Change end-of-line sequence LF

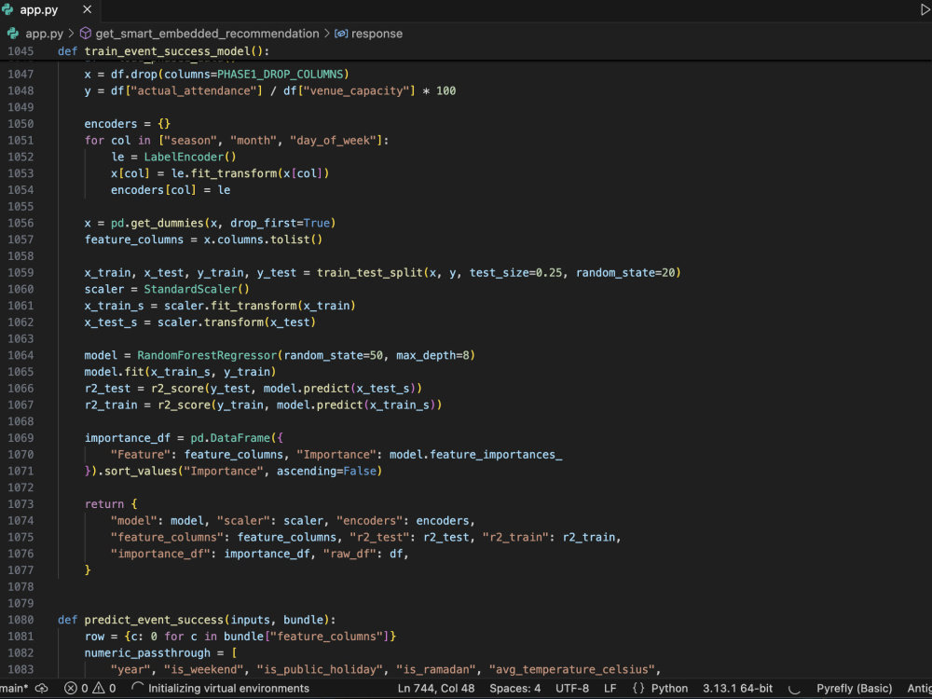point(610,689)
